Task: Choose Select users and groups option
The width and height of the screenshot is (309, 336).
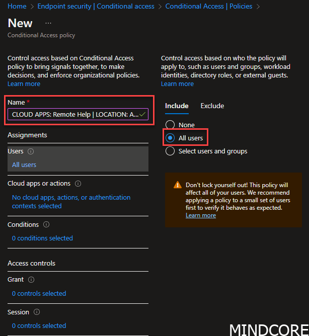Action: point(170,151)
